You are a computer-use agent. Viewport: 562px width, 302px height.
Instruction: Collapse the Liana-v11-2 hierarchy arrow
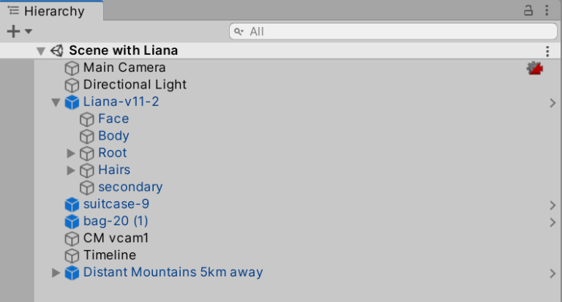point(56,102)
